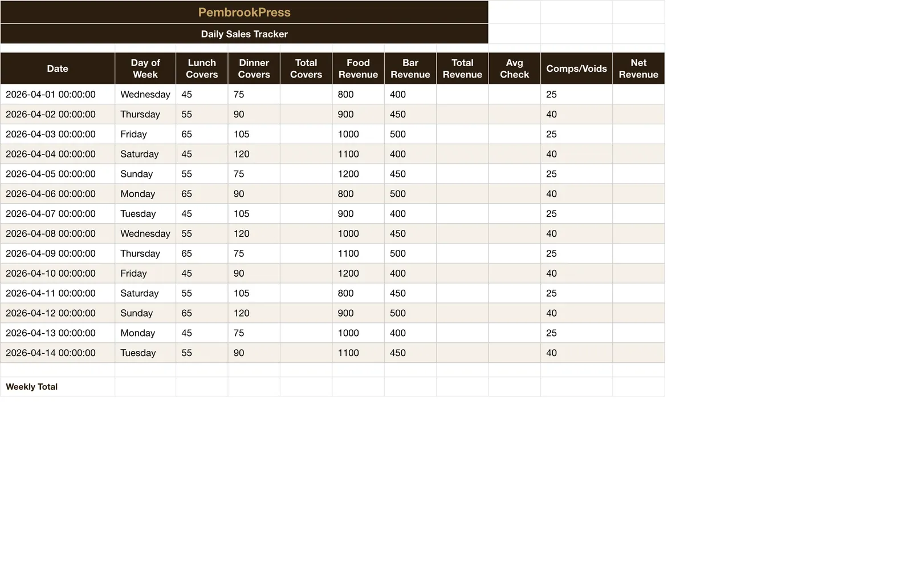Select empty Avg Check cell for 2026-04-03

click(x=515, y=134)
